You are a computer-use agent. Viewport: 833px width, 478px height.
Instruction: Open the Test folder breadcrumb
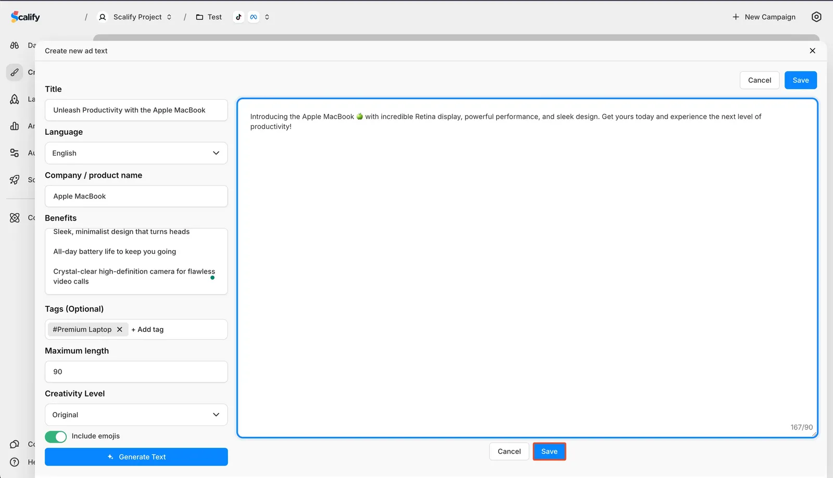tap(209, 17)
